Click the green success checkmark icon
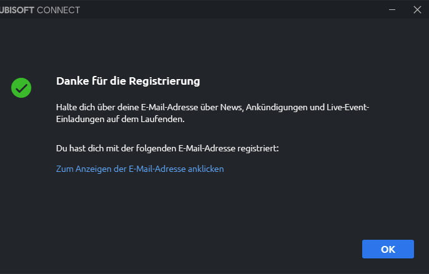Viewport: 429px width, 274px height. (x=21, y=87)
